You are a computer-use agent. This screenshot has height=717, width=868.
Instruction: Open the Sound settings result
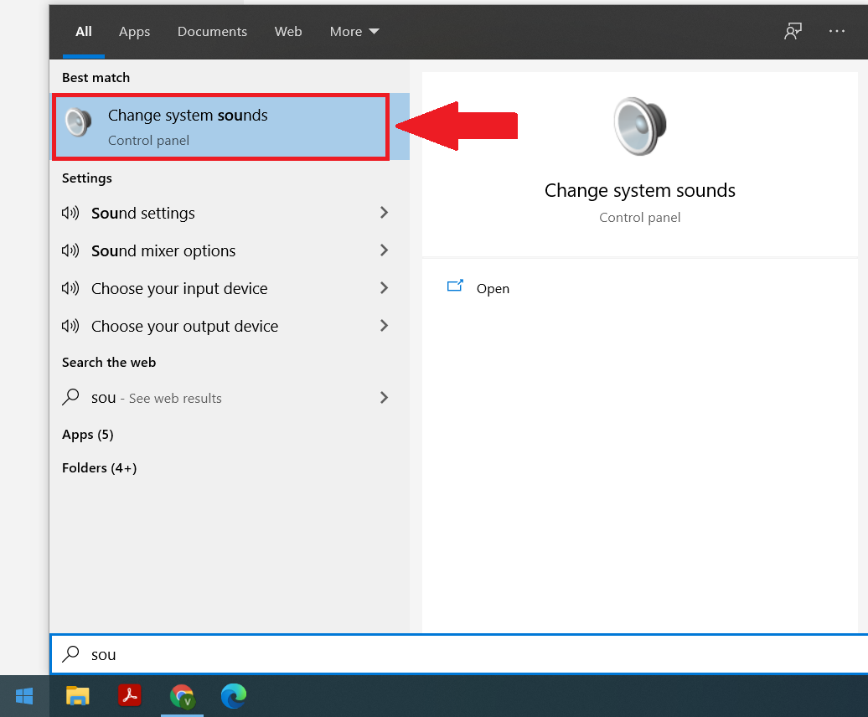click(x=230, y=213)
